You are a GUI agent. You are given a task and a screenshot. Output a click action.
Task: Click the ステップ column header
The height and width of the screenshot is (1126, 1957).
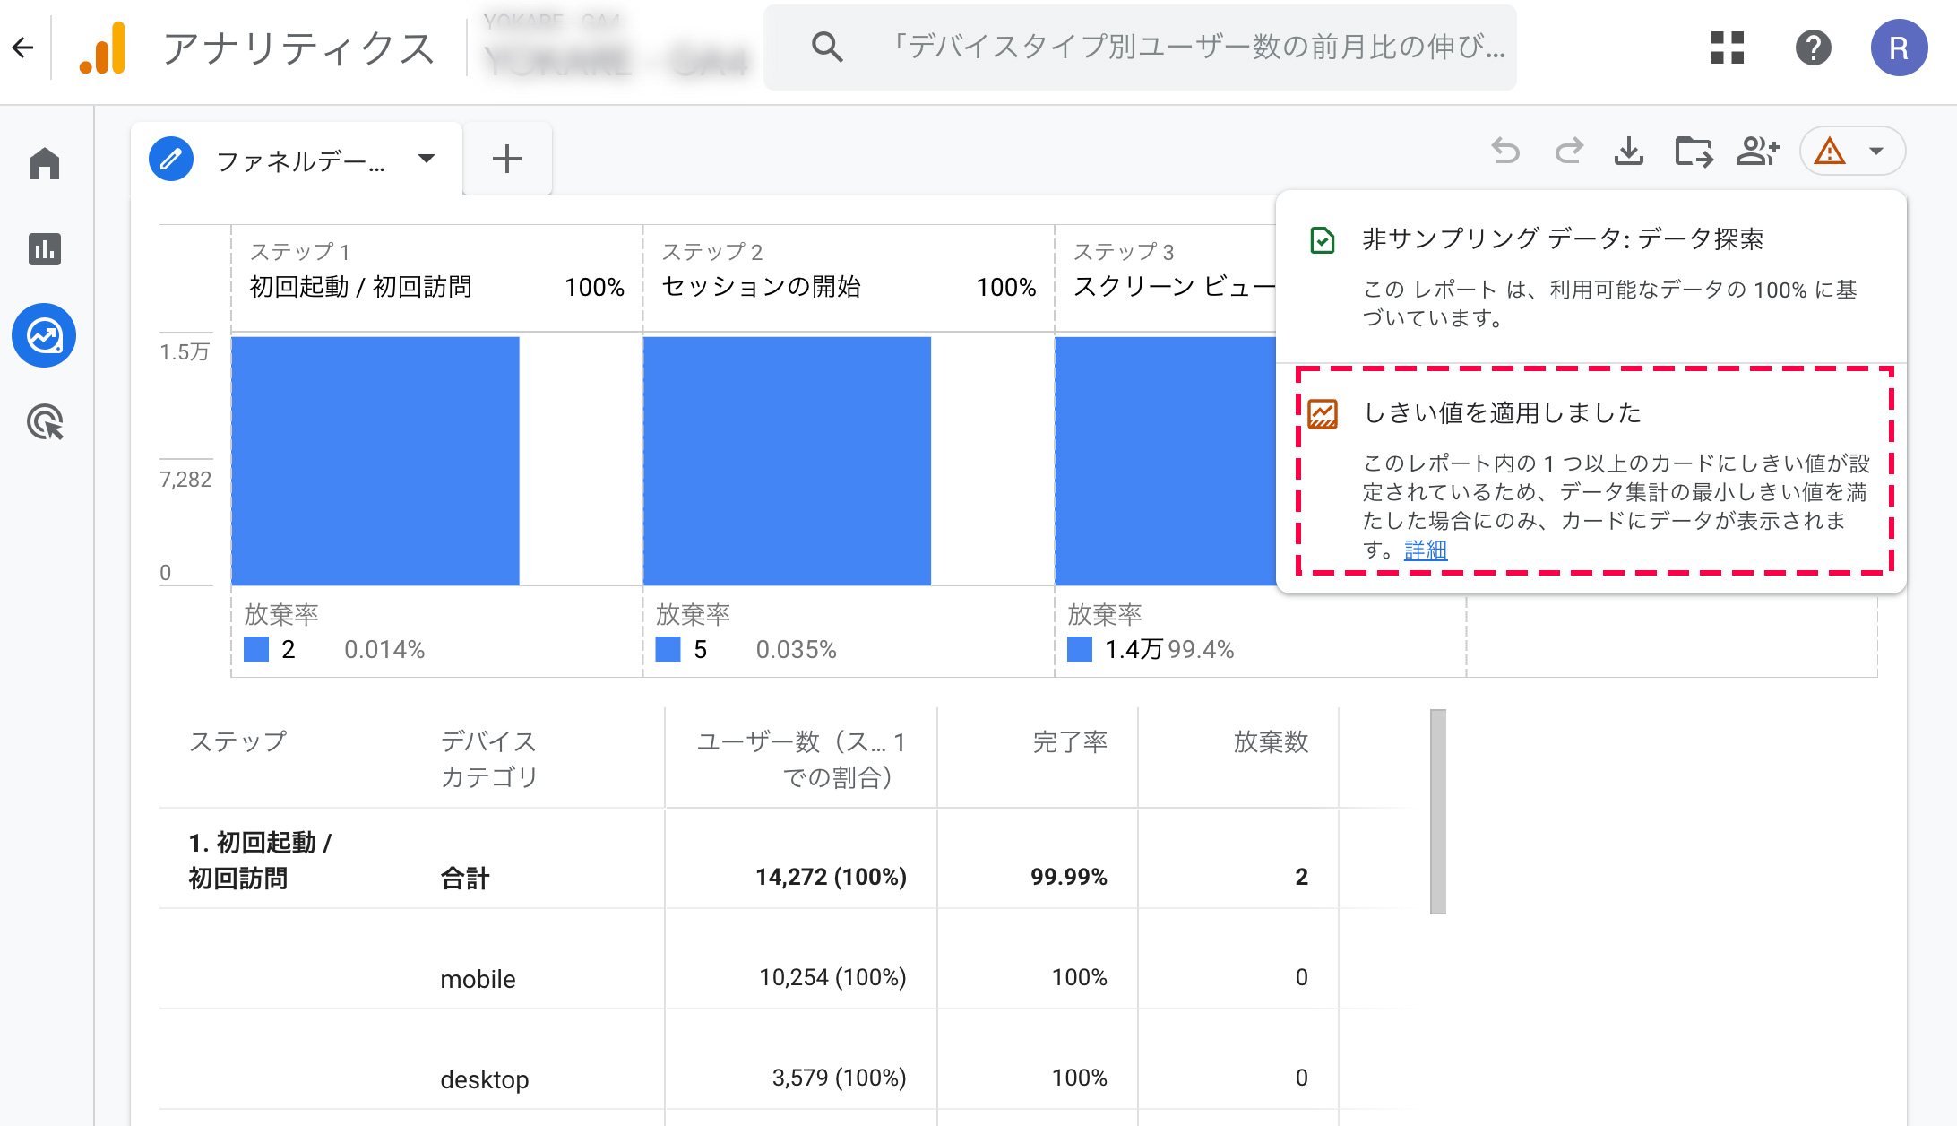[x=237, y=741]
